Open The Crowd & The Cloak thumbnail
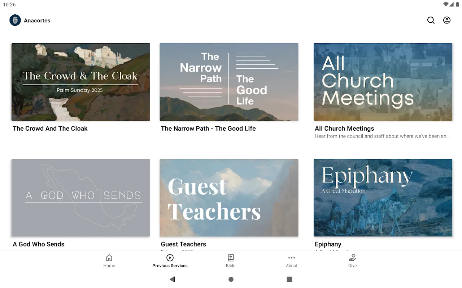Screen dimensions: 462x288 click(x=81, y=82)
